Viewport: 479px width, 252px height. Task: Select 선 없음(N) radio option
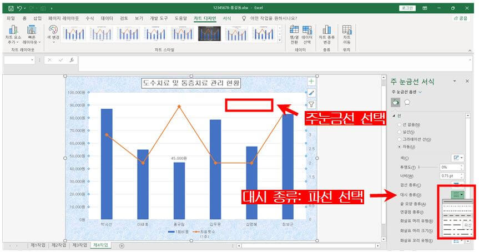click(399, 125)
